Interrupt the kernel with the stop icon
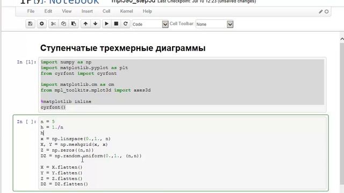The width and height of the screenshot is (344, 193). click(116, 24)
